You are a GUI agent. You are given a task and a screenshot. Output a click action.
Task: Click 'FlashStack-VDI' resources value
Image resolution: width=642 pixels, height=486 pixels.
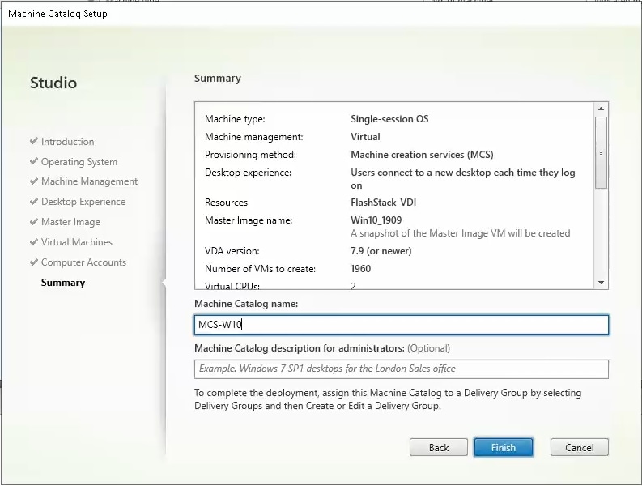pos(383,202)
